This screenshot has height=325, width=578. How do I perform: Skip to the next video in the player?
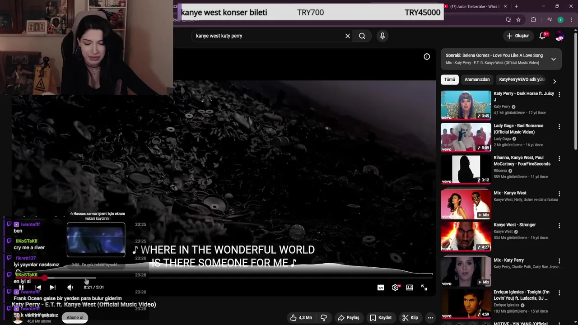52,288
